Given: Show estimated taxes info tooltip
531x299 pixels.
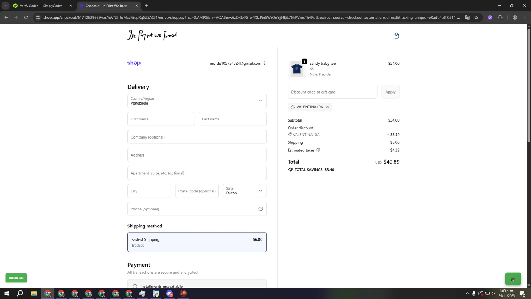Looking at the screenshot, I should (x=318, y=150).
